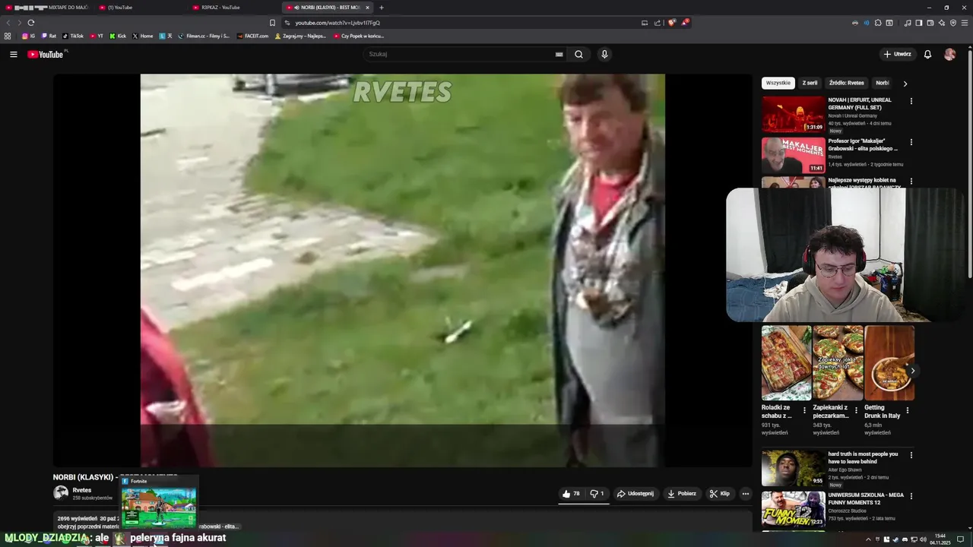Screen dimensions: 973x547
Task: Switch to MIXTAPE DO MAJÓ browser tab
Action: [x=47, y=8]
